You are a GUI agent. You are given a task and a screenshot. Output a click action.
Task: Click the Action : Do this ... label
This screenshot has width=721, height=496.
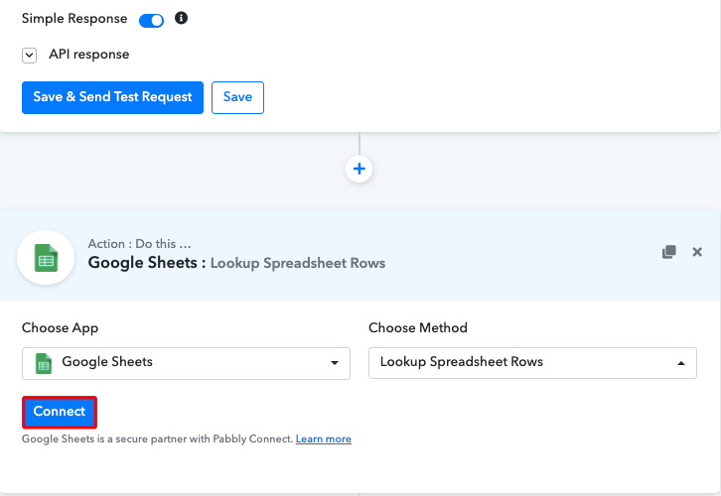pos(139,244)
